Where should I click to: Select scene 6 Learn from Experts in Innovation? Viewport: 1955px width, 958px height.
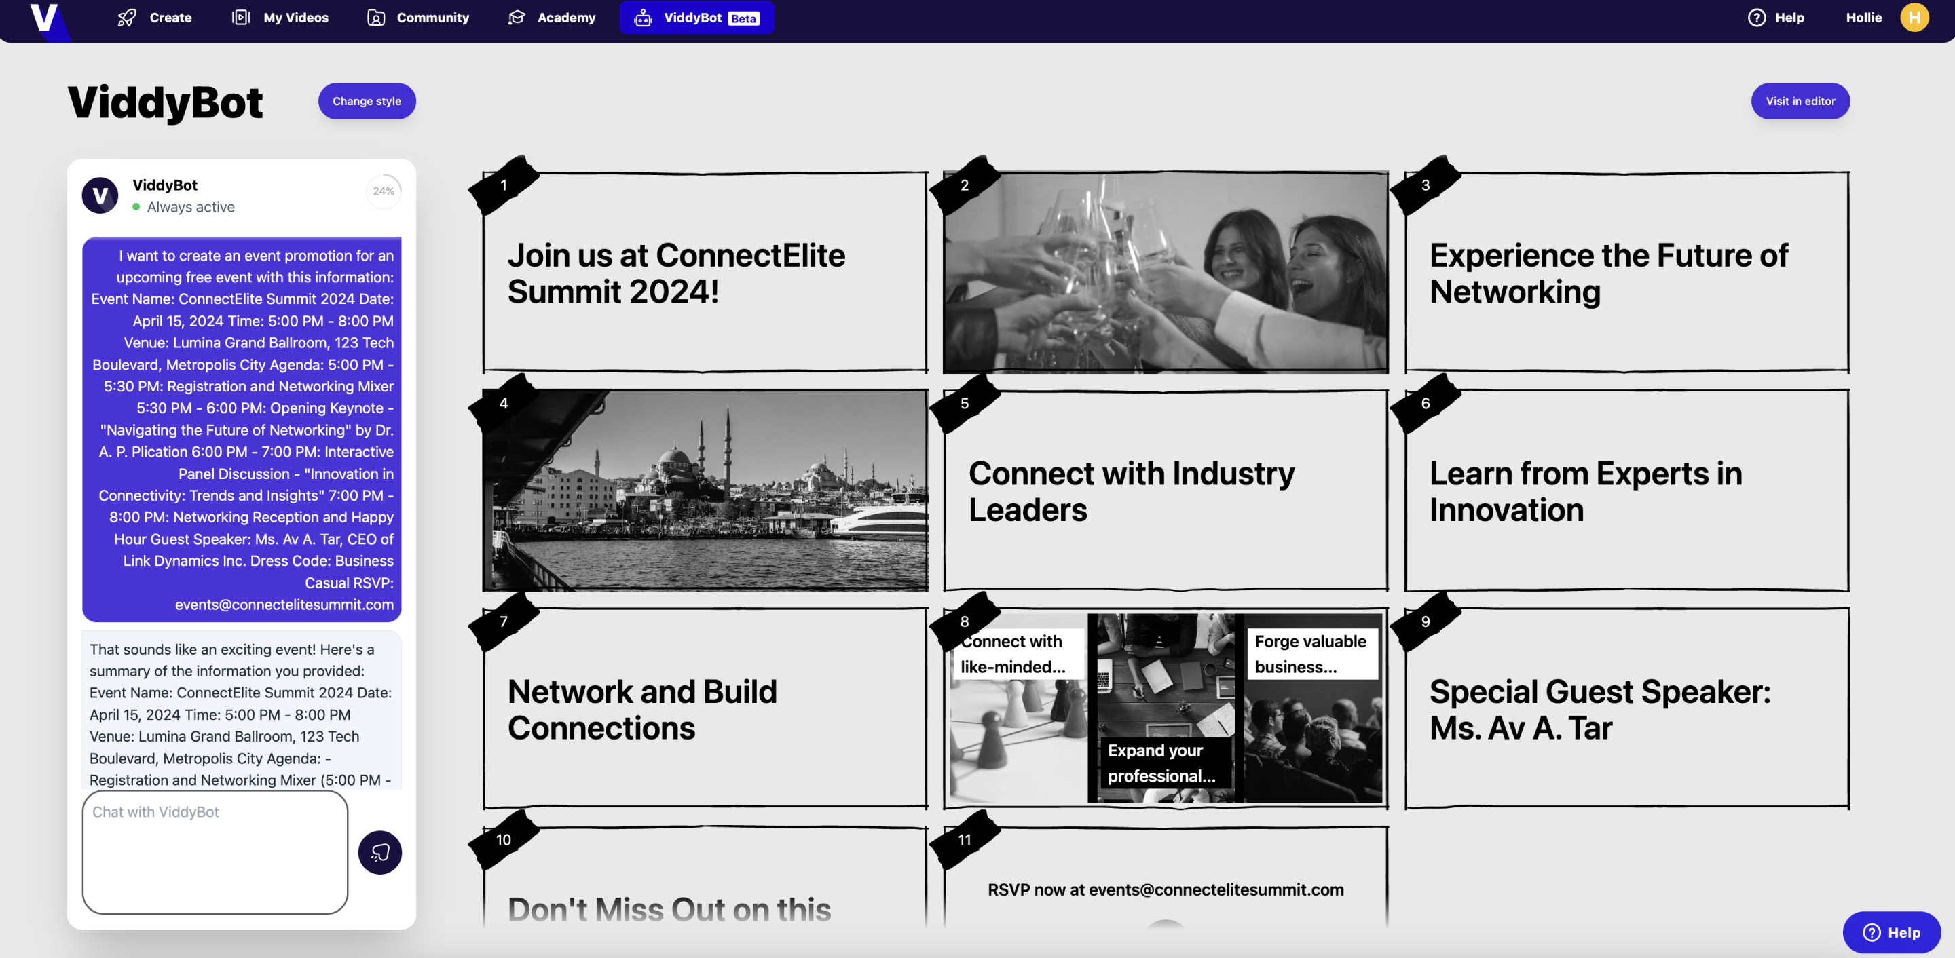click(x=1626, y=490)
